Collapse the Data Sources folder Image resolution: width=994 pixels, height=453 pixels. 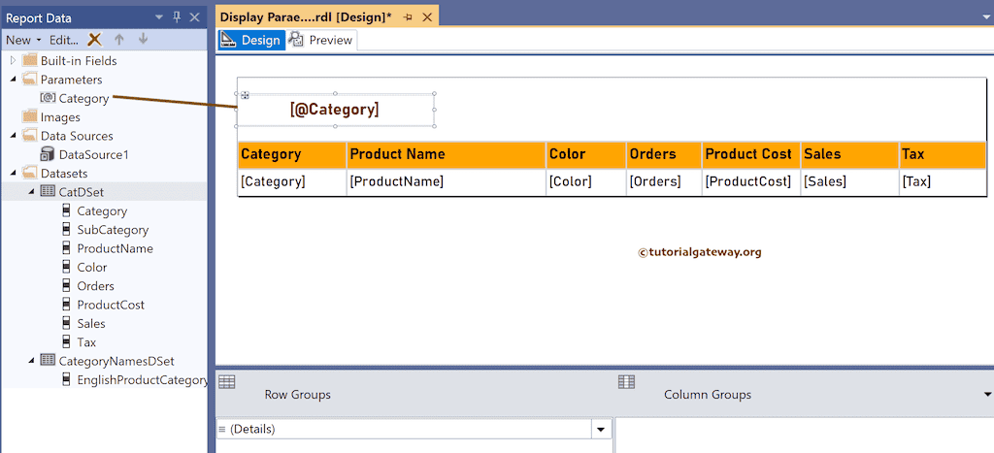point(13,136)
